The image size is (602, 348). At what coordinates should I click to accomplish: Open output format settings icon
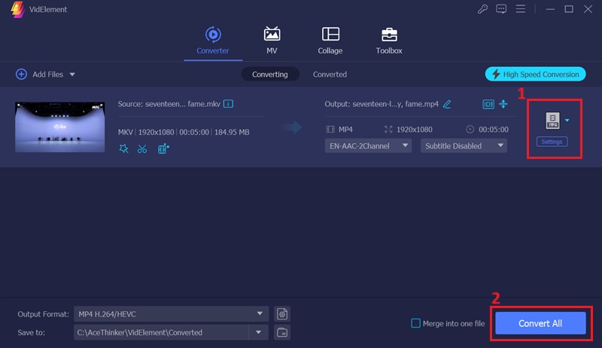point(282,314)
